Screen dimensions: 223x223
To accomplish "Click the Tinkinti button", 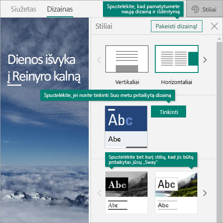I will click(169, 111).
